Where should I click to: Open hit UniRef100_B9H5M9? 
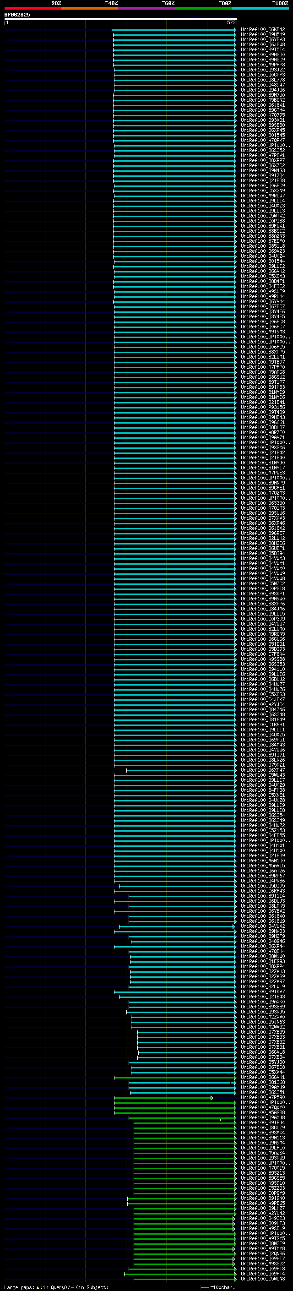[263, 35]
